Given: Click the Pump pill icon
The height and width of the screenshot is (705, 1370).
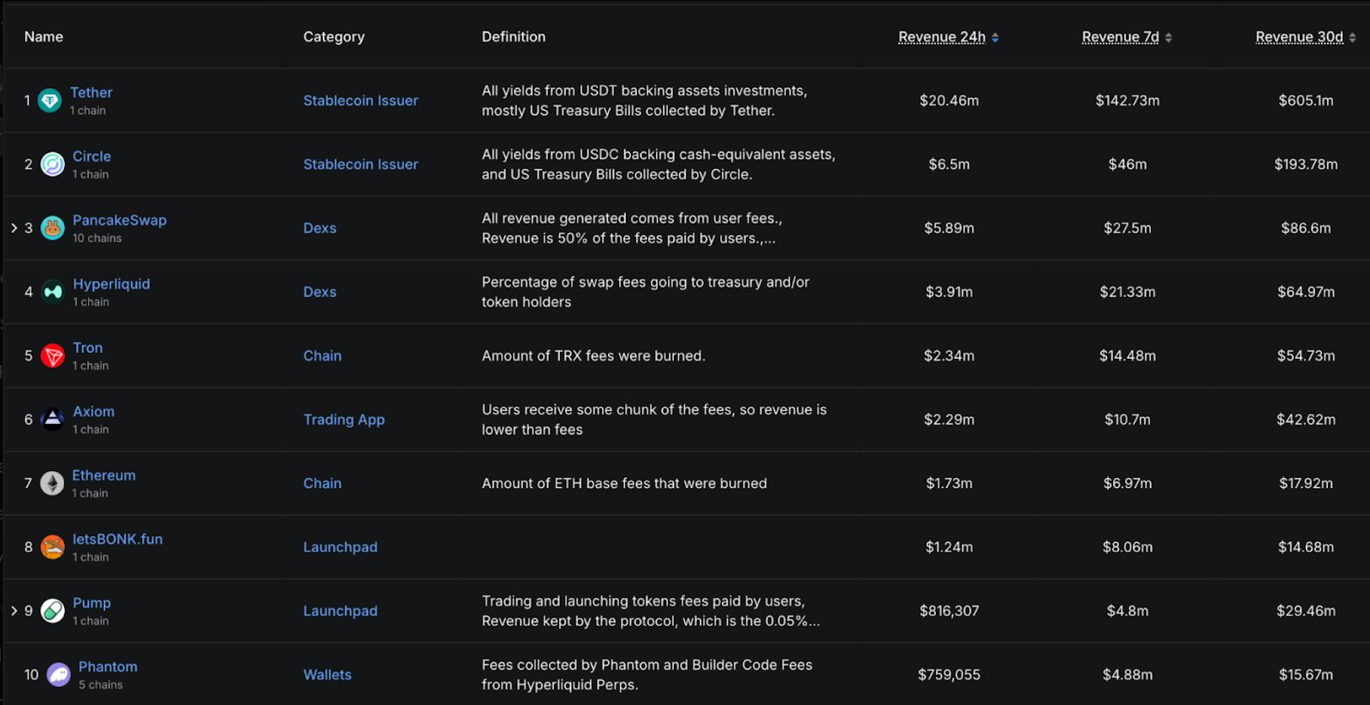Looking at the screenshot, I should click(53, 612).
